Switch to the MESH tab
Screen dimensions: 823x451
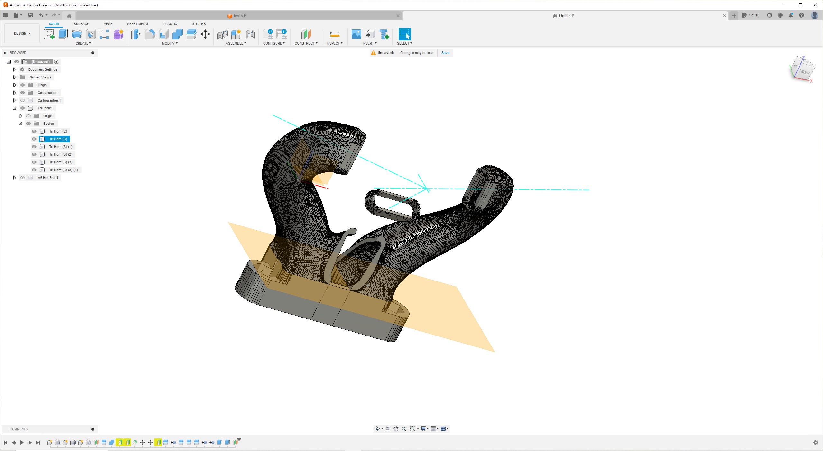108,24
